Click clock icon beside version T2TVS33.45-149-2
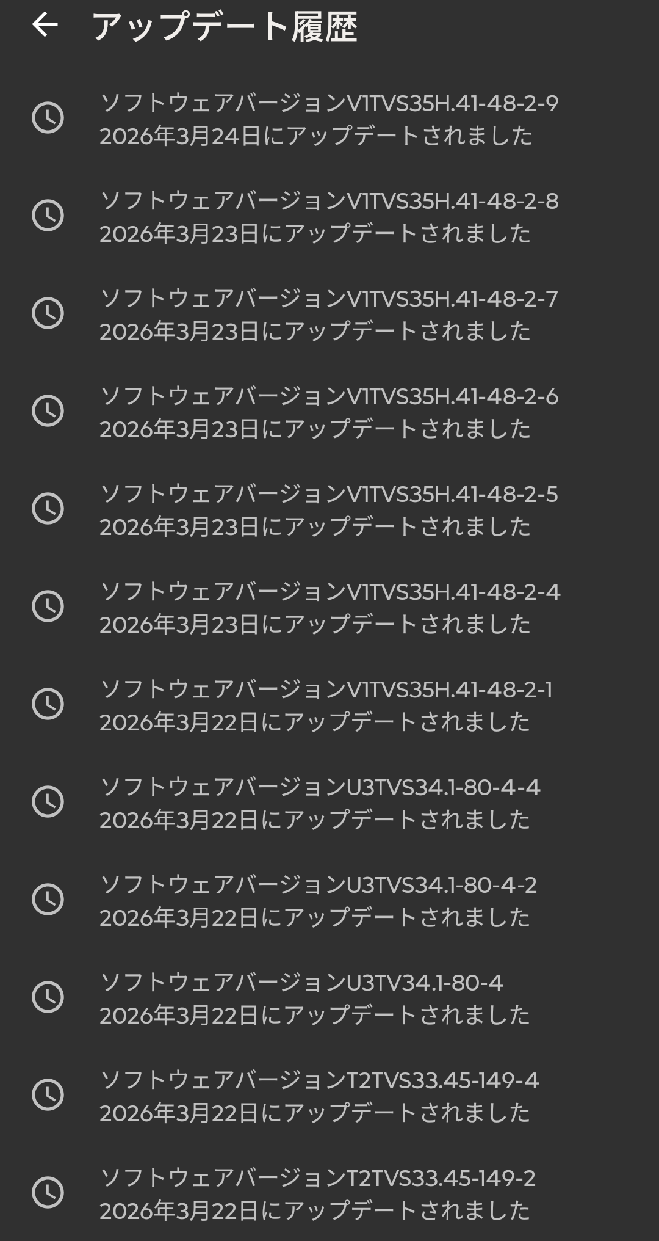The height and width of the screenshot is (1241, 659). (x=48, y=1193)
